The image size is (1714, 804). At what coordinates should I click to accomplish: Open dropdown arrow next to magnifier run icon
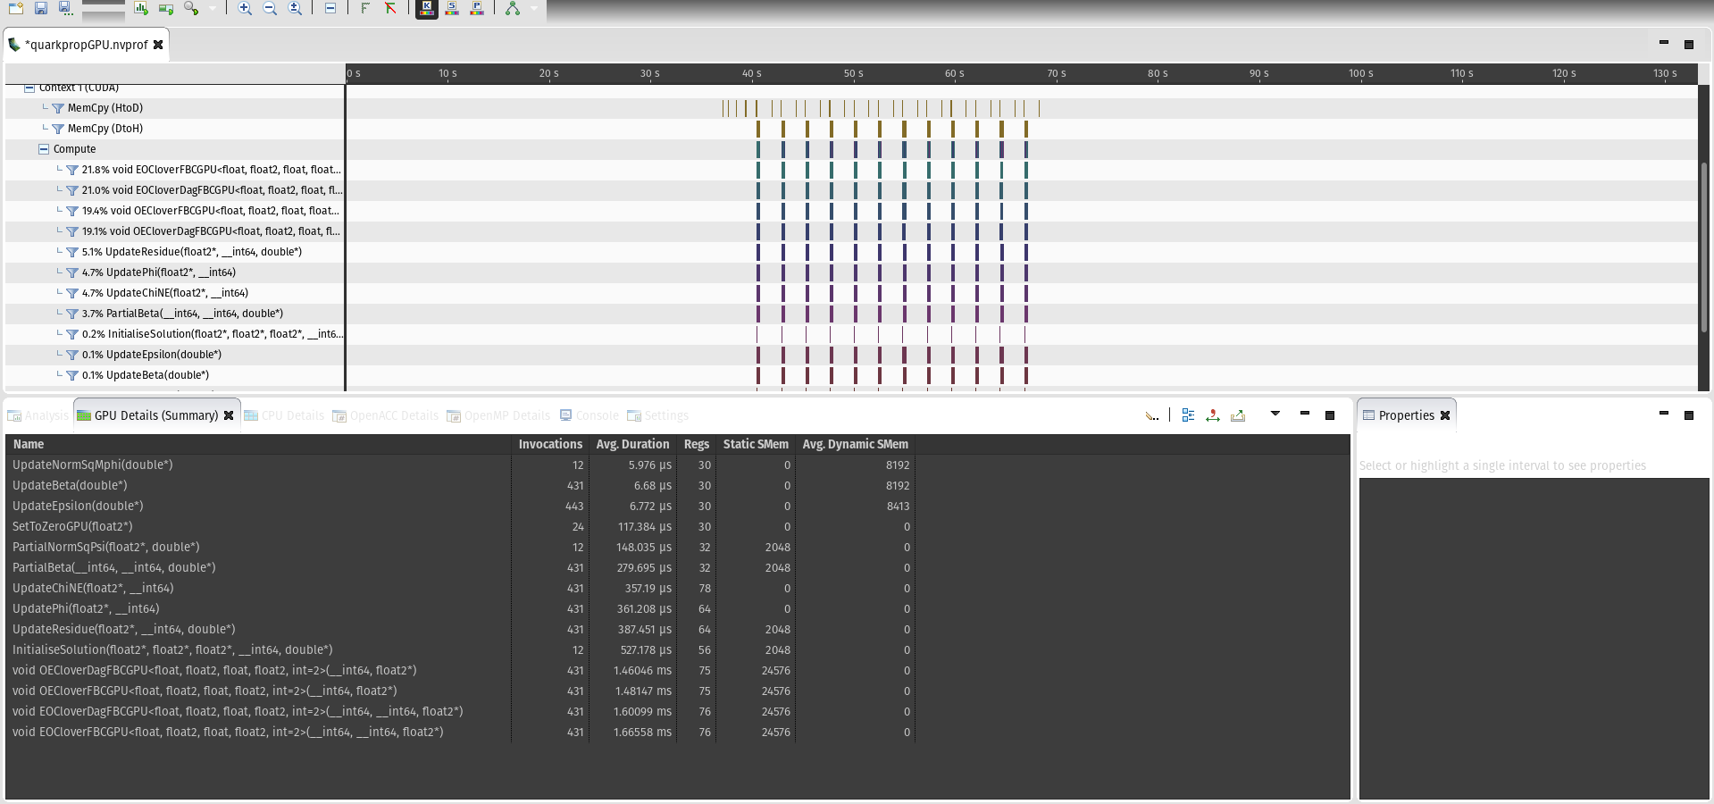(213, 8)
